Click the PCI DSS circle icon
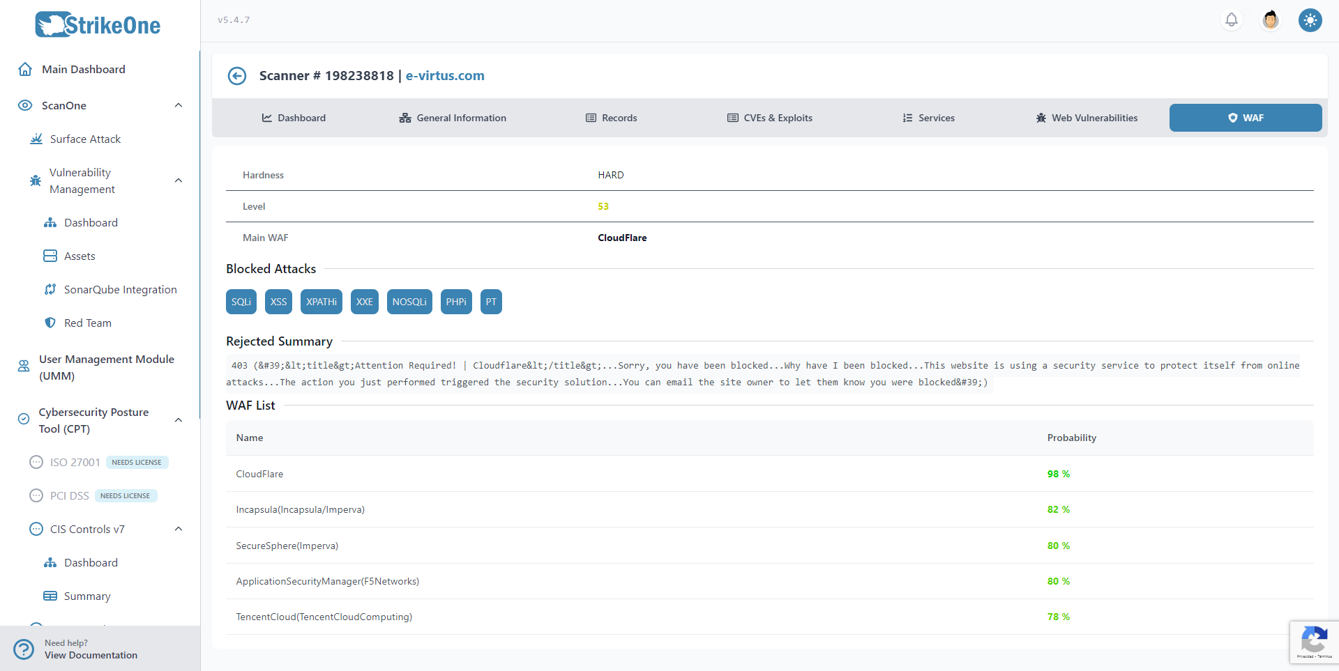This screenshot has width=1339, height=671. point(36,495)
